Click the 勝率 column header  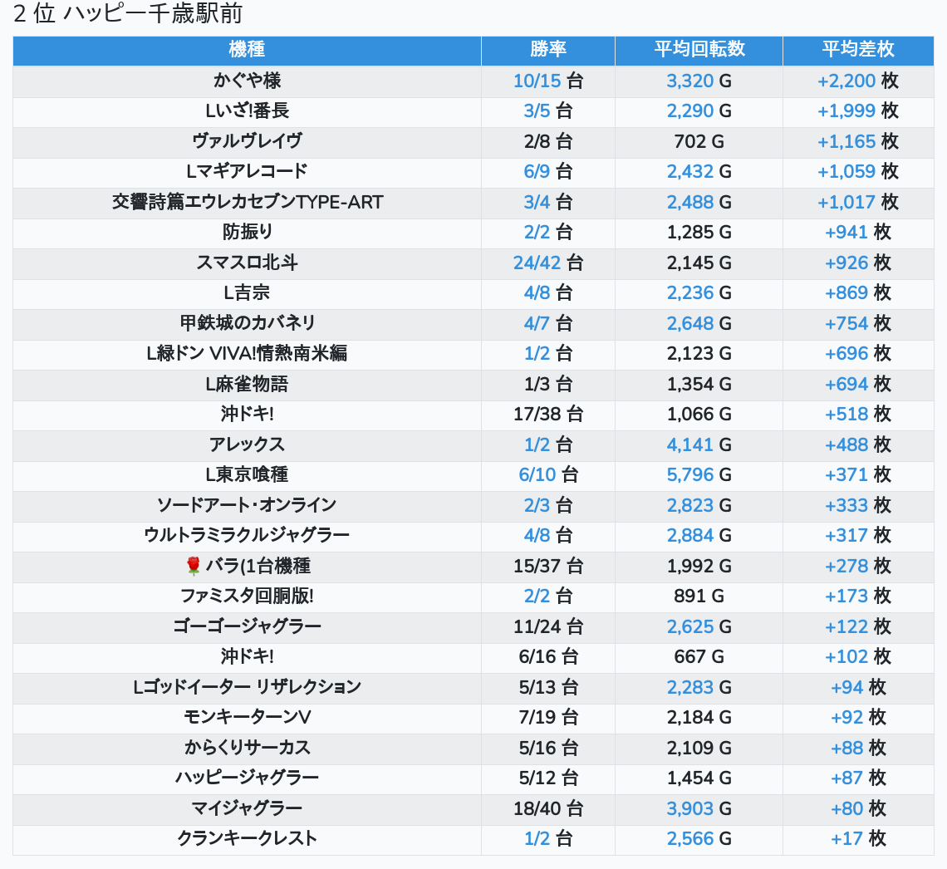click(x=547, y=50)
